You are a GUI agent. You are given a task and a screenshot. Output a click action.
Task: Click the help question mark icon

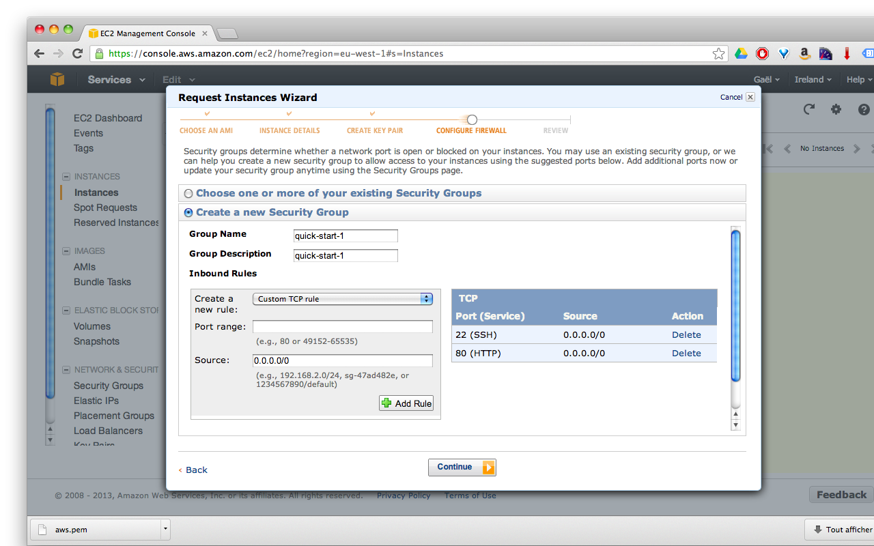click(x=863, y=109)
